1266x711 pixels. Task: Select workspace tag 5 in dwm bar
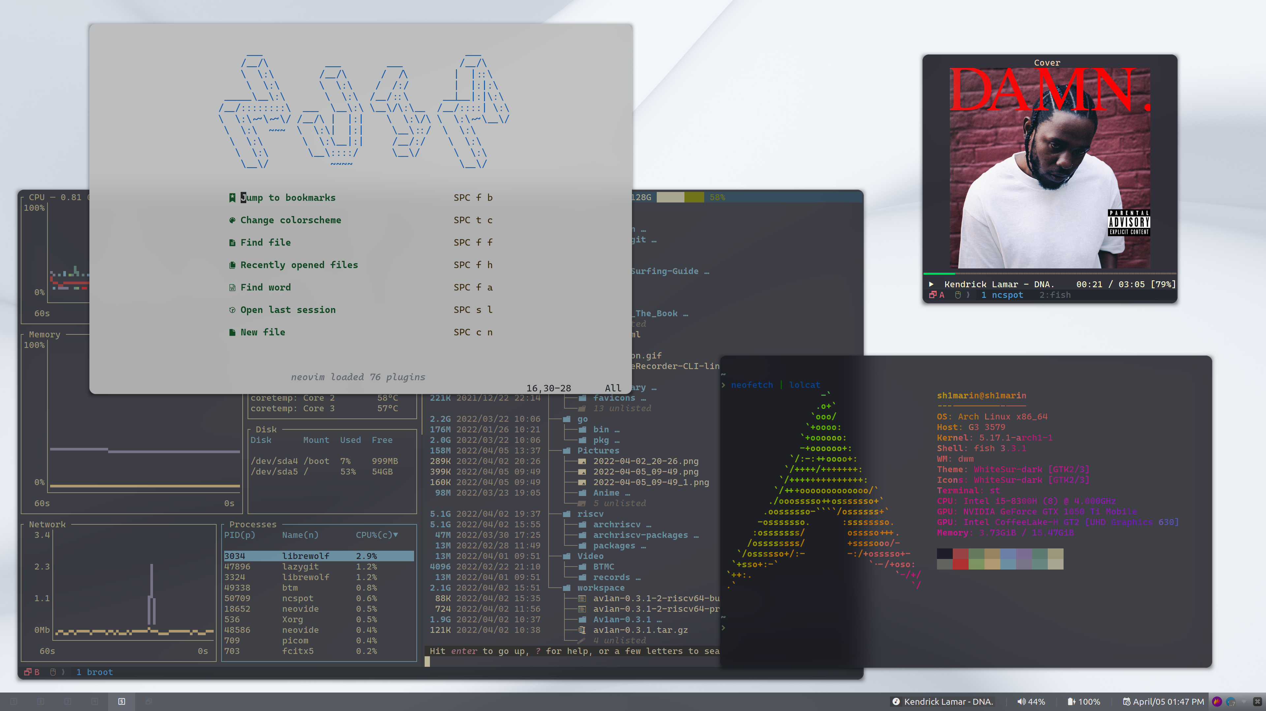coord(121,702)
